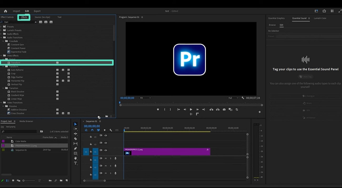Image resolution: width=342 pixels, height=188 pixels.
Task: Open Program monitor wrench settings
Action: (x=243, y=98)
